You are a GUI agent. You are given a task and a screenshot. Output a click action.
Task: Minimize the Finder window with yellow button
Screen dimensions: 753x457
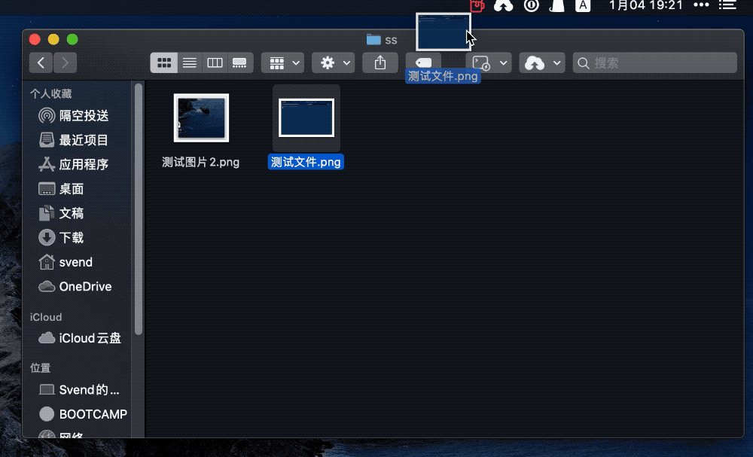[x=53, y=39]
